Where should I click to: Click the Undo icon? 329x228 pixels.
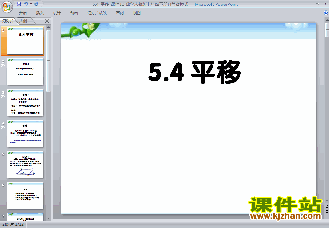point(26,4)
